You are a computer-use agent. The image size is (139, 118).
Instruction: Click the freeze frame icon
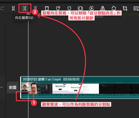(80, 8)
